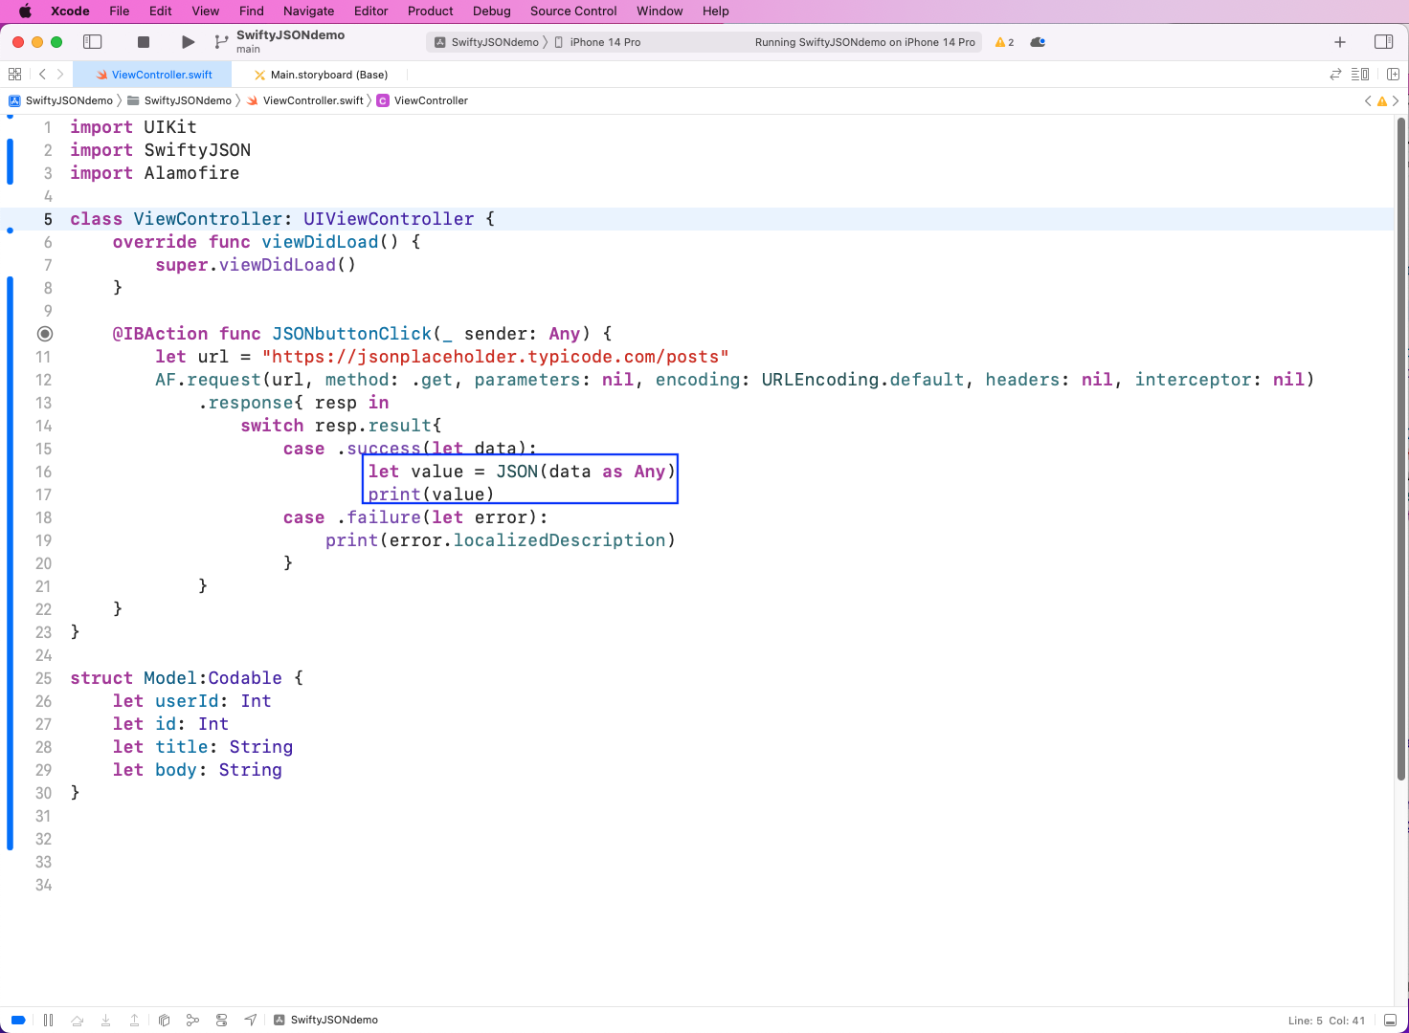This screenshot has height=1033, width=1409.
Task: Toggle the debug area at bottom right
Action: (x=1390, y=1020)
